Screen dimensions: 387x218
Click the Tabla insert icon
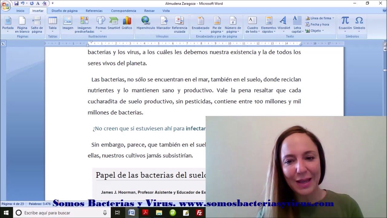[x=53, y=24]
